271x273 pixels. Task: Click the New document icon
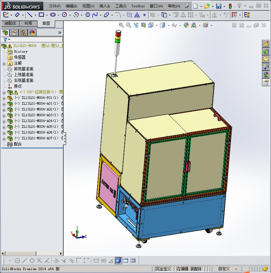[196, 6]
